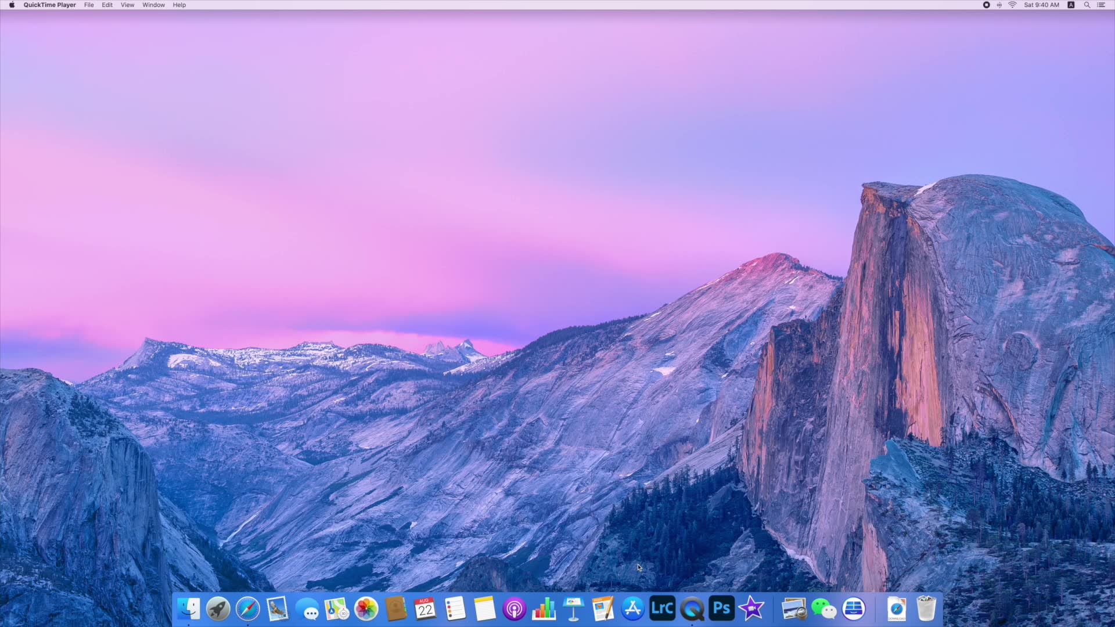
Task: Open Rocket launcher app
Action: click(218, 608)
